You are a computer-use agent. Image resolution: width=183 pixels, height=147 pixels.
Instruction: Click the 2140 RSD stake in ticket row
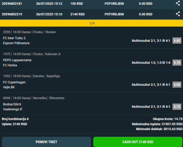[78, 14]
